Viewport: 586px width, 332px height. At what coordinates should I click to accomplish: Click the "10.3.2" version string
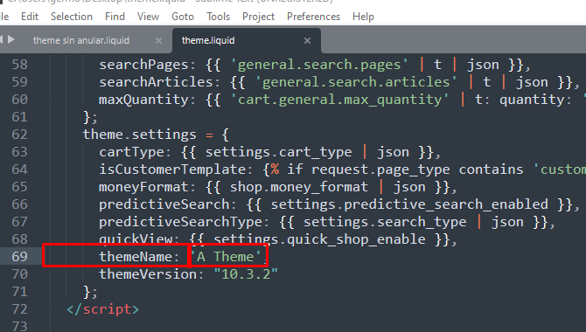[x=246, y=274]
